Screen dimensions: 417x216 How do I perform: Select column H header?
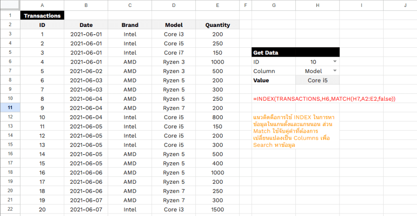(x=317, y=5)
